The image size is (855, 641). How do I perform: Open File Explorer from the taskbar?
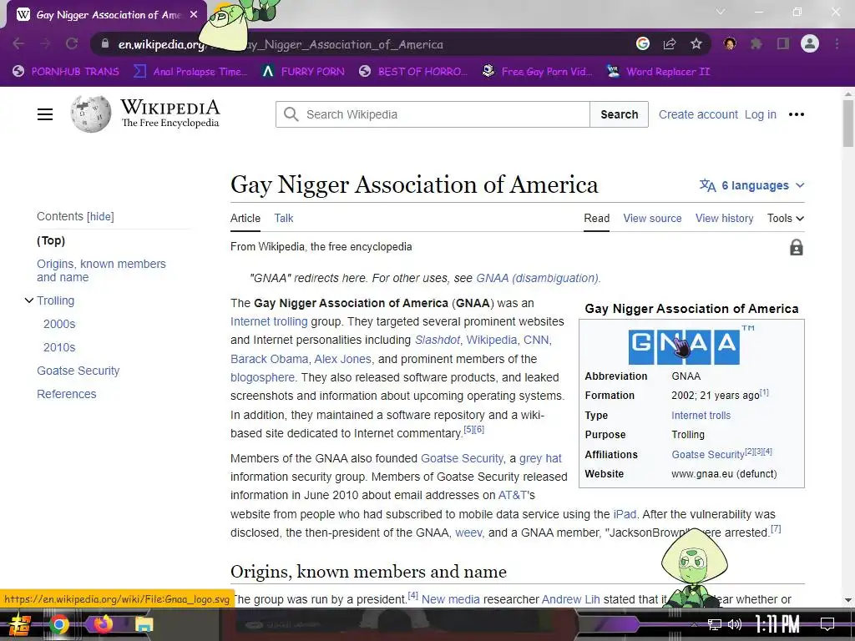144,624
